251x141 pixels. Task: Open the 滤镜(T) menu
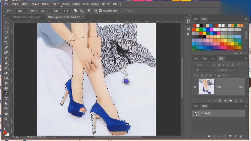click(76, 4)
